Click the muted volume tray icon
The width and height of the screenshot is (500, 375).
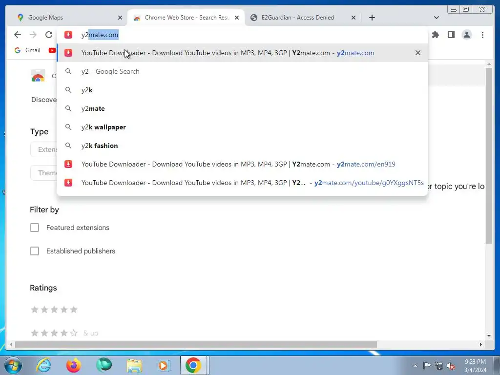point(451,366)
